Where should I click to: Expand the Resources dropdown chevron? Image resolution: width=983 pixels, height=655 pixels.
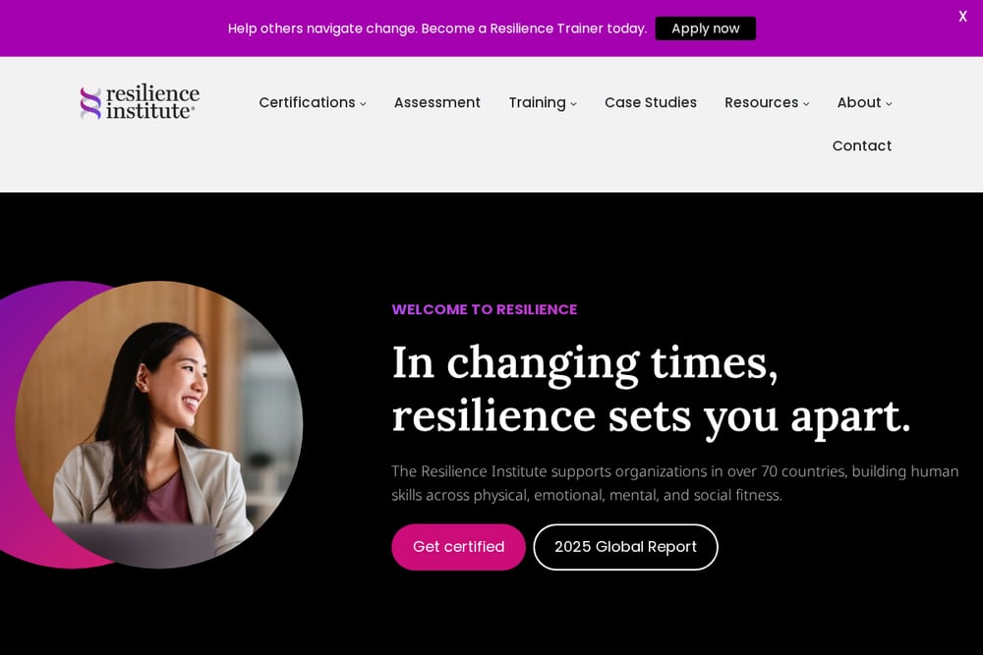(806, 104)
